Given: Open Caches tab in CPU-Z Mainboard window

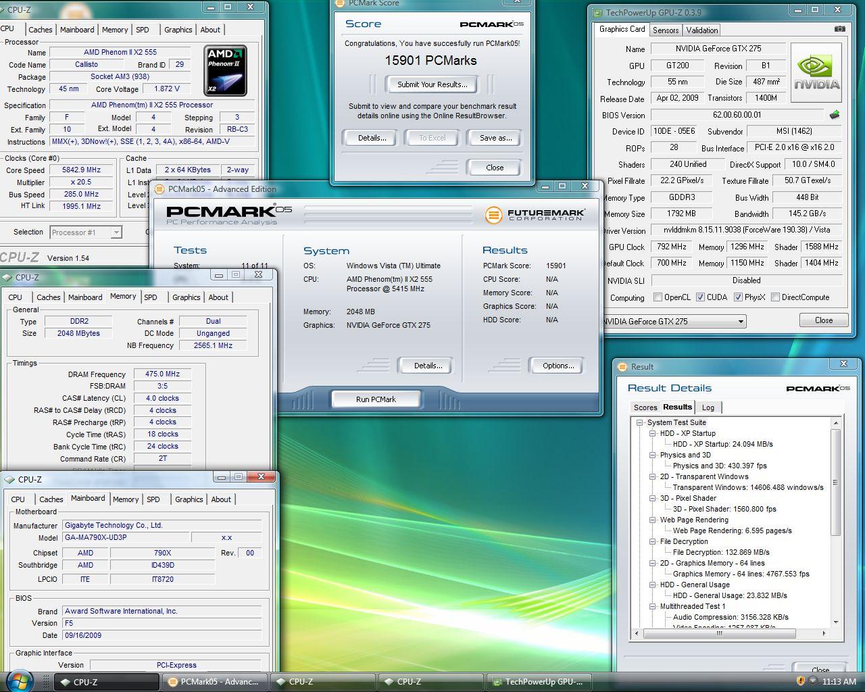Looking at the screenshot, I should click(51, 499).
